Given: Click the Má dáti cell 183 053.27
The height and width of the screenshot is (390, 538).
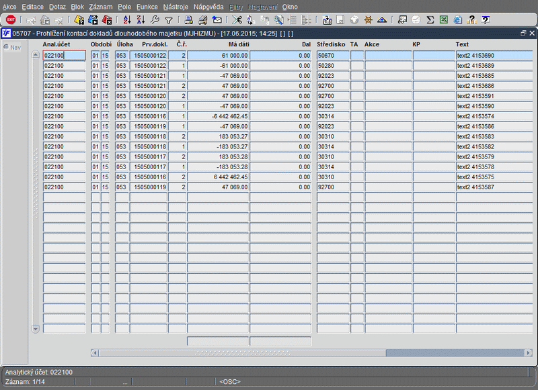Looking at the screenshot, I should pyautogui.click(x=218, y=136).
